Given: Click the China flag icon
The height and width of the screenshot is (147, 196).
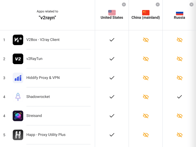Looking at the screenshot, I should (146, 13).
